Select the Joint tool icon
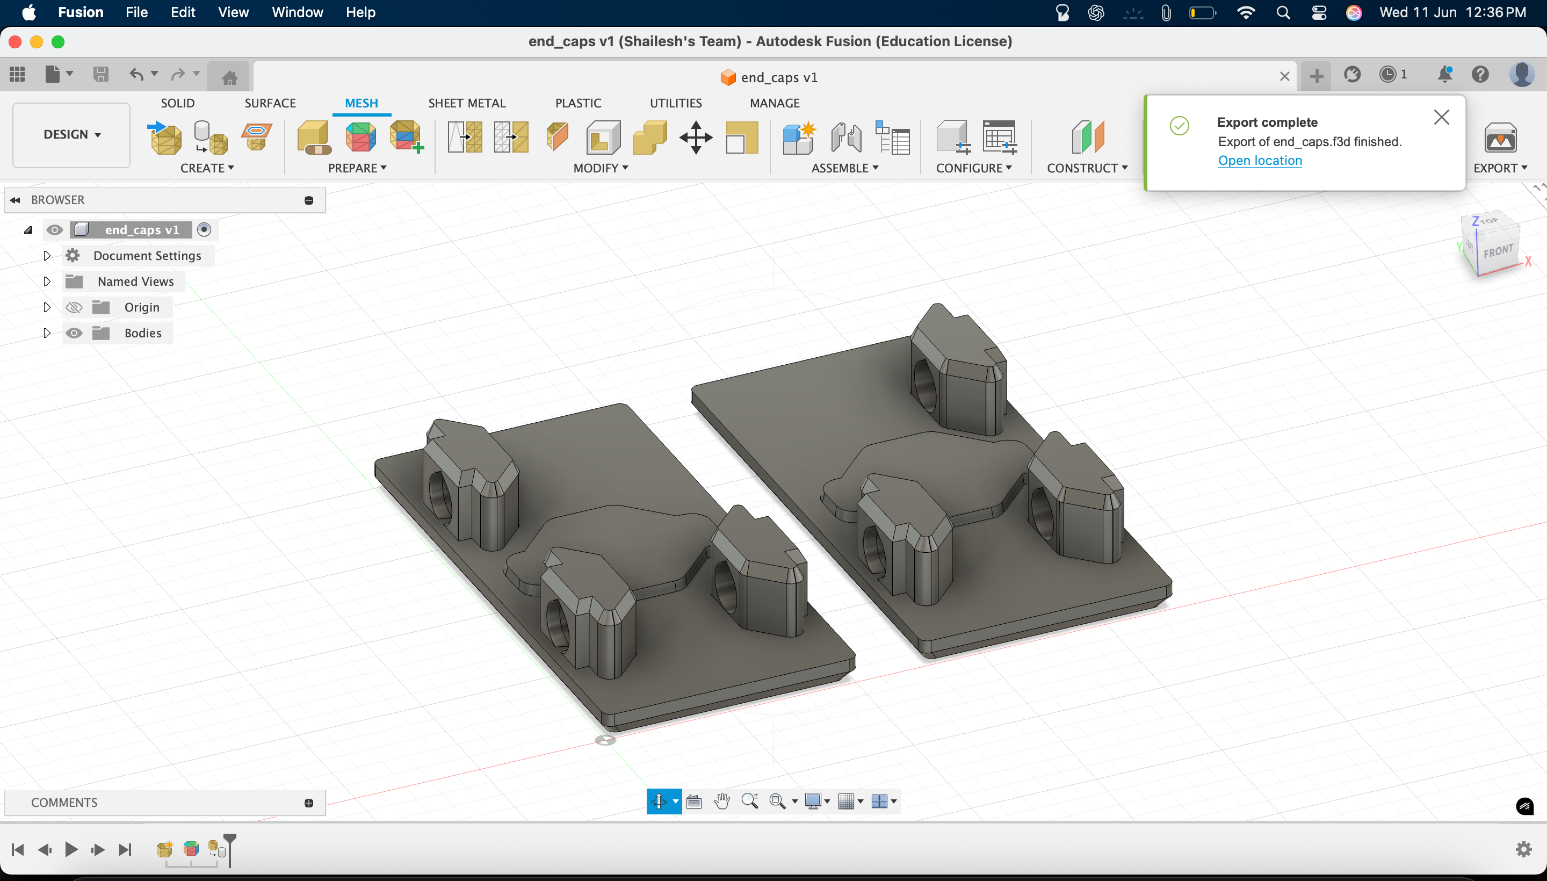 846,138
